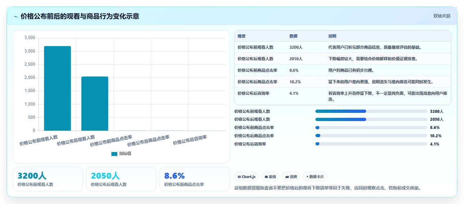Click the 3200人 value in the table
This screenshot has height=204, width=464.
pyautogui.click(x=296, y=47)
